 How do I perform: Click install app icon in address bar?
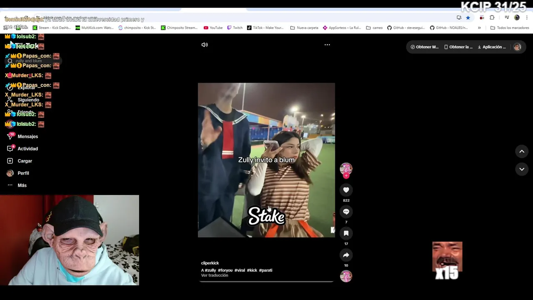point(459,17)
